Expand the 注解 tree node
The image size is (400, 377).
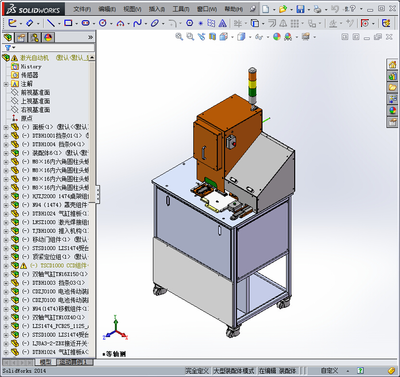(6, 84)
